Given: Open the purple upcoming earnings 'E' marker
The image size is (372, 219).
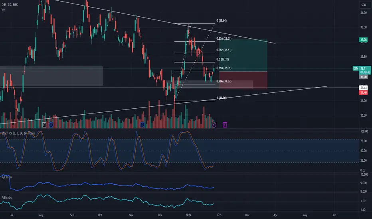Looking at the screenshot, I should [225, 125].
